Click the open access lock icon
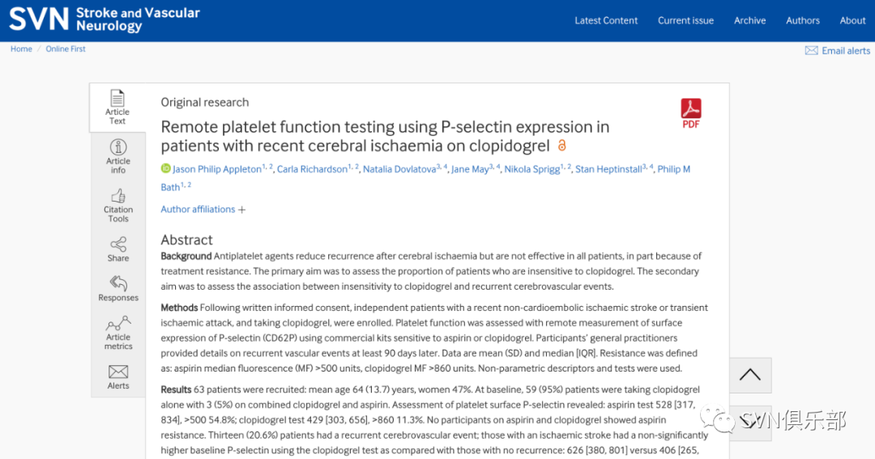 point(562,146)
